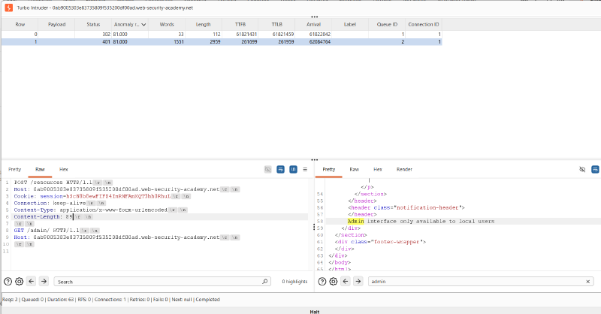601x314 pixels.
Task: Go to next match in request search
Action: tap(44, 282)
